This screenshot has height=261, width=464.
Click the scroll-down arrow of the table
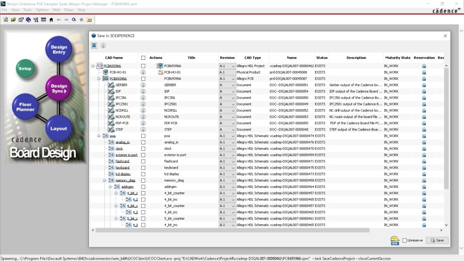(446, 225)
